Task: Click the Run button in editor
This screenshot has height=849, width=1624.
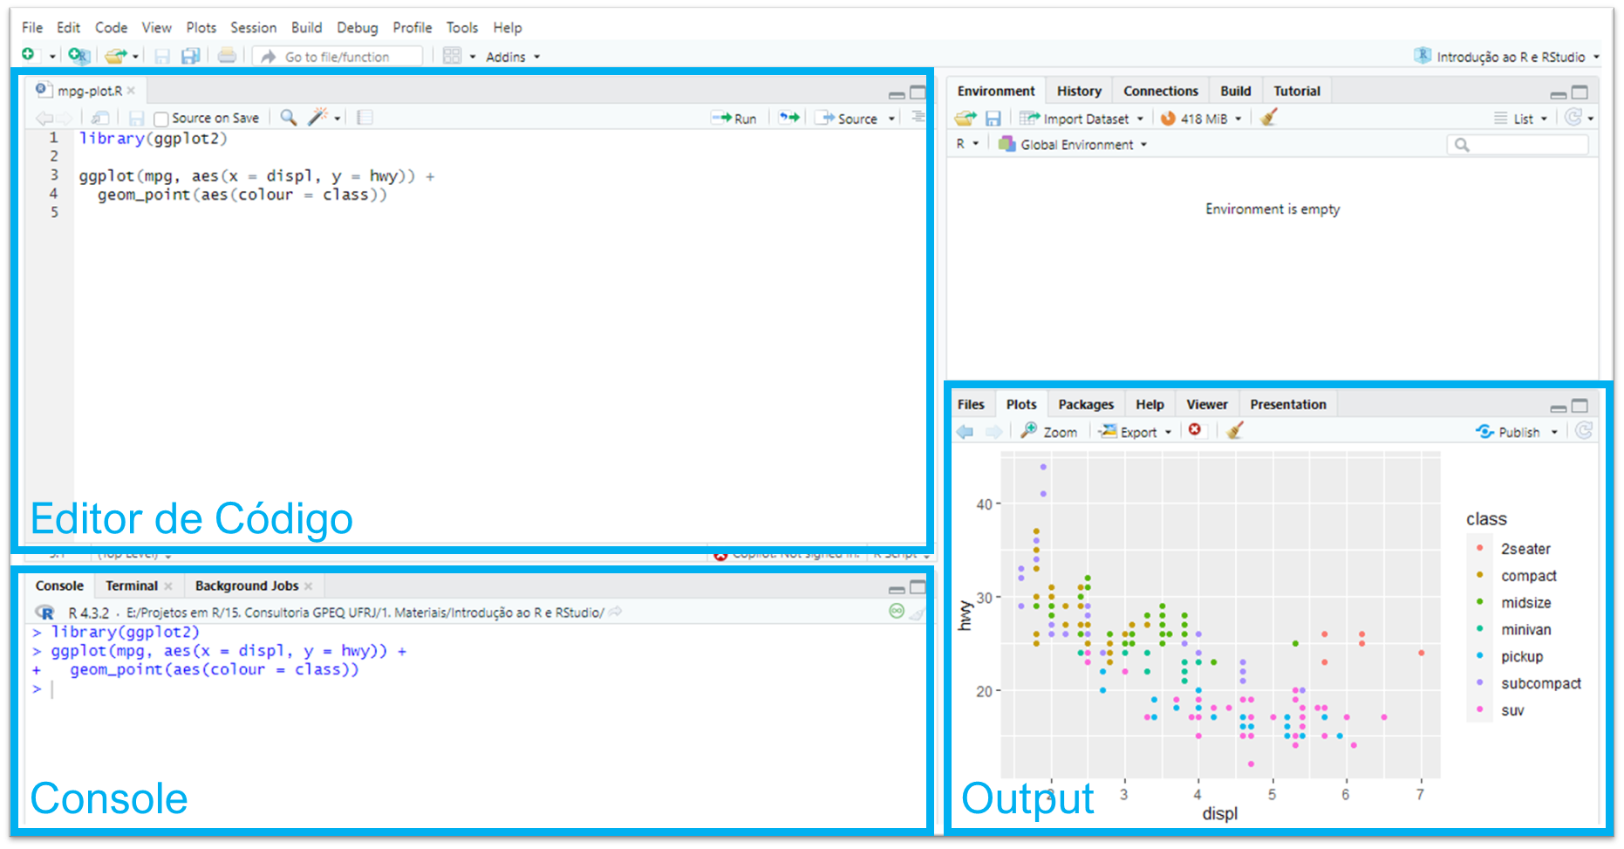Action: click(734, 119)
